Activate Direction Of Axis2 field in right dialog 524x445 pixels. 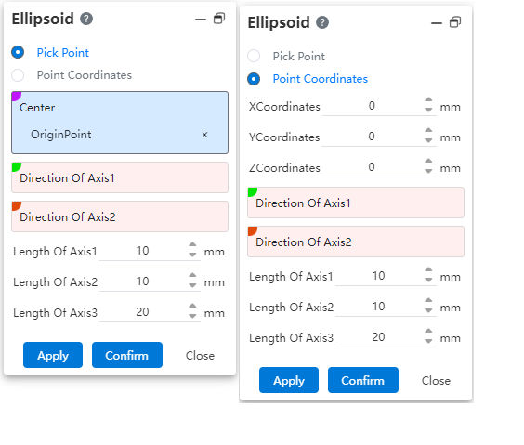coord(356,242)
